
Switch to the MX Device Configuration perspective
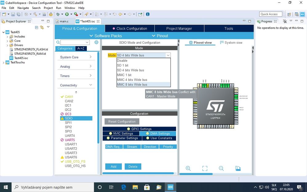point(302,14)
